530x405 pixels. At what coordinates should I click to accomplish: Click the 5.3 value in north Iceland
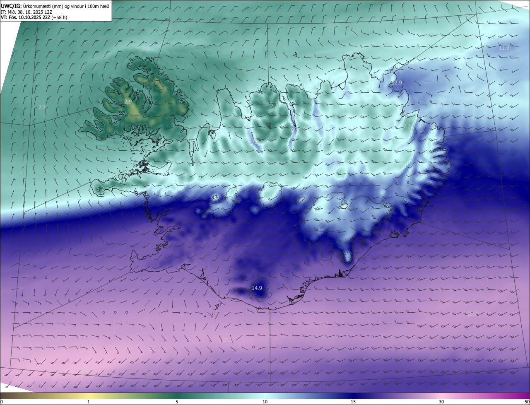click(273, 105)
